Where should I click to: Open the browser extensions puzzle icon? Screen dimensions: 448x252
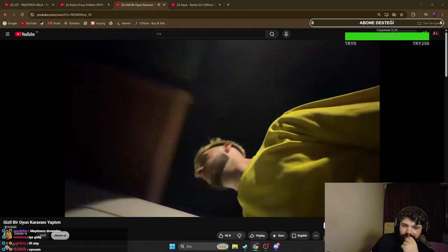[413, 15]
